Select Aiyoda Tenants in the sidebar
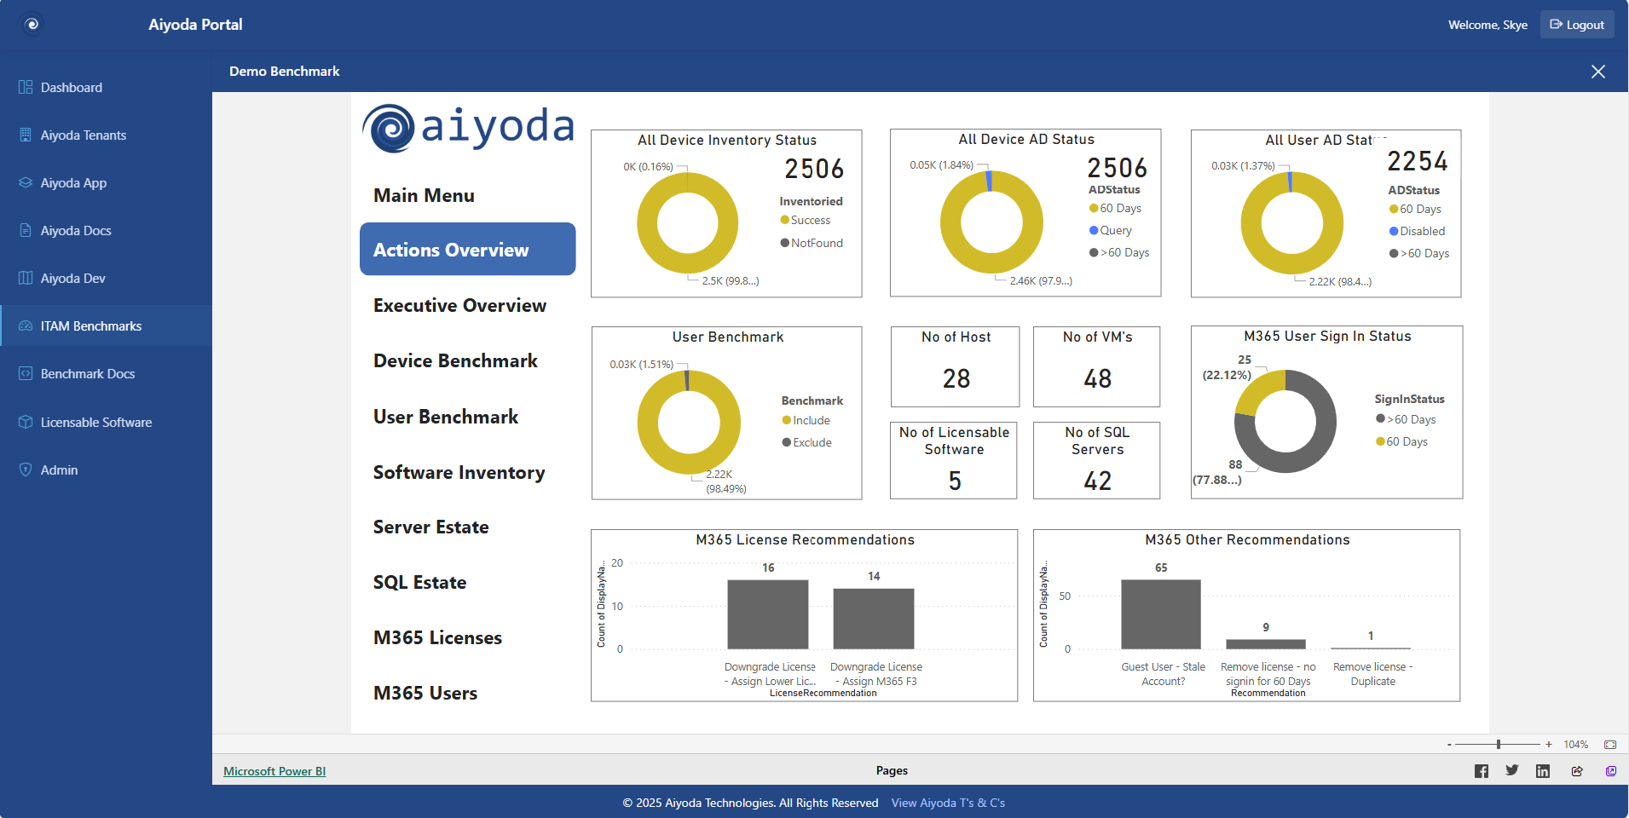Viewport: 1629px width, 818px height. coord(83,135)
